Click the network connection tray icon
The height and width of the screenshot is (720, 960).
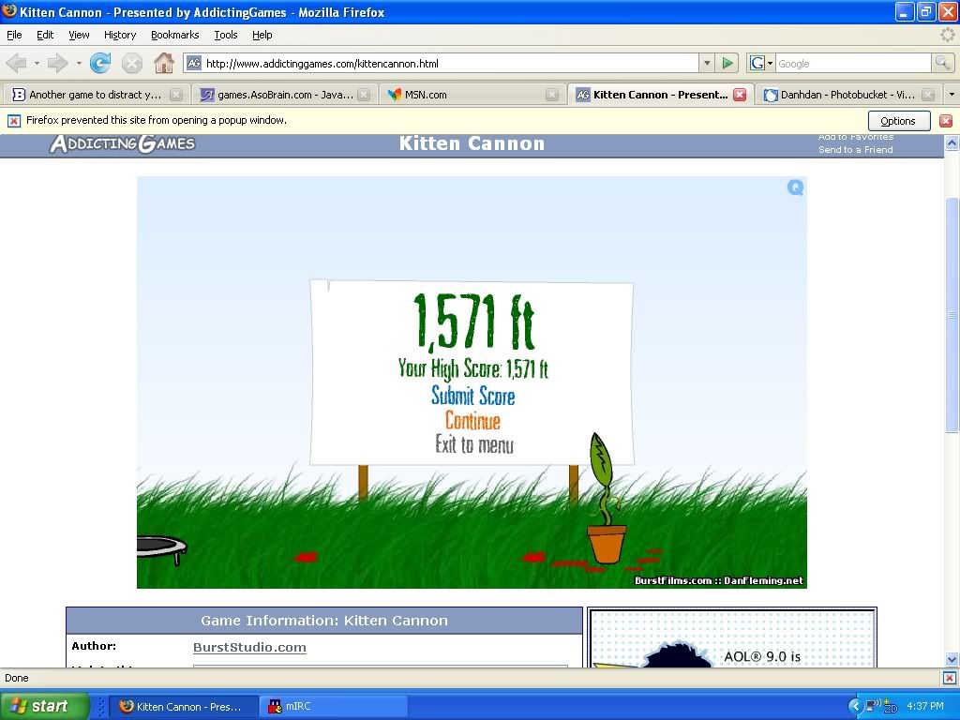(x=873, y=705)
